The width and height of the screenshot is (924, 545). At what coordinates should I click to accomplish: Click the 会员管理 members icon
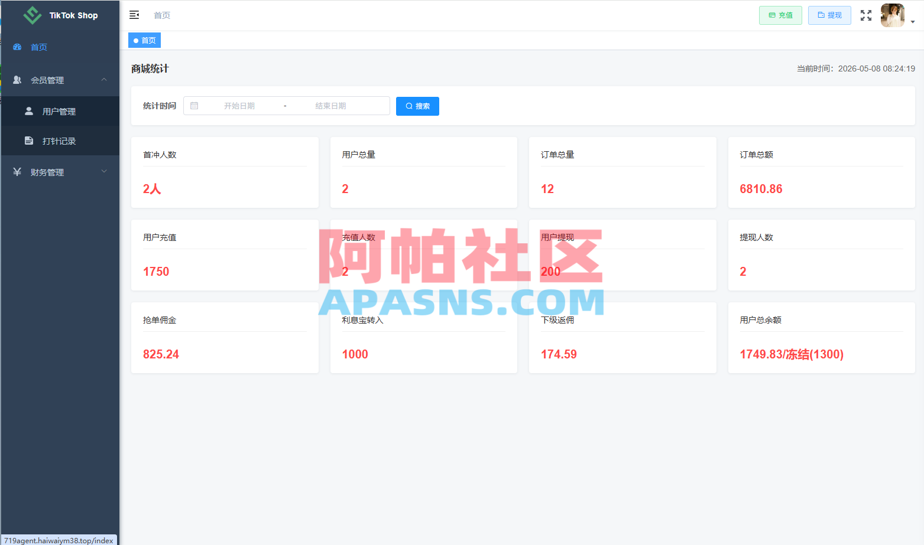[x=17, y=80]
